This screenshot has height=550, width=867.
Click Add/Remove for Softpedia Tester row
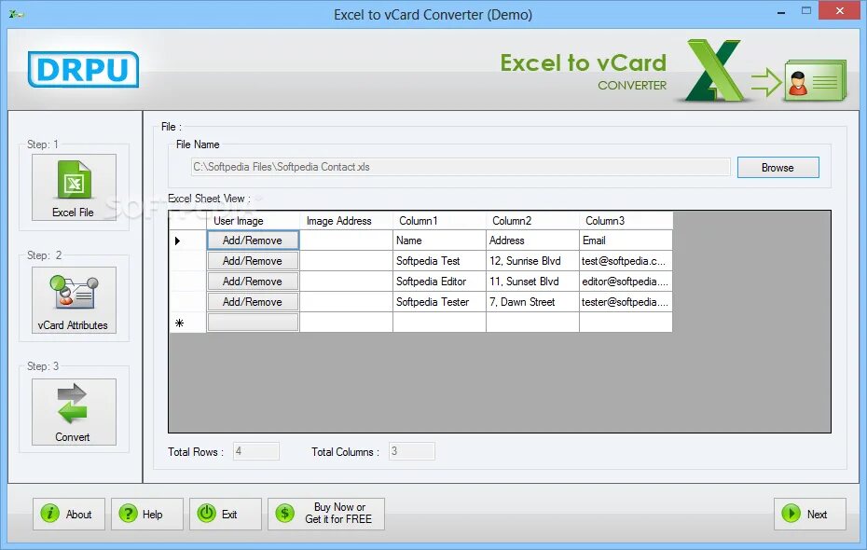click(x=253, y=302)
